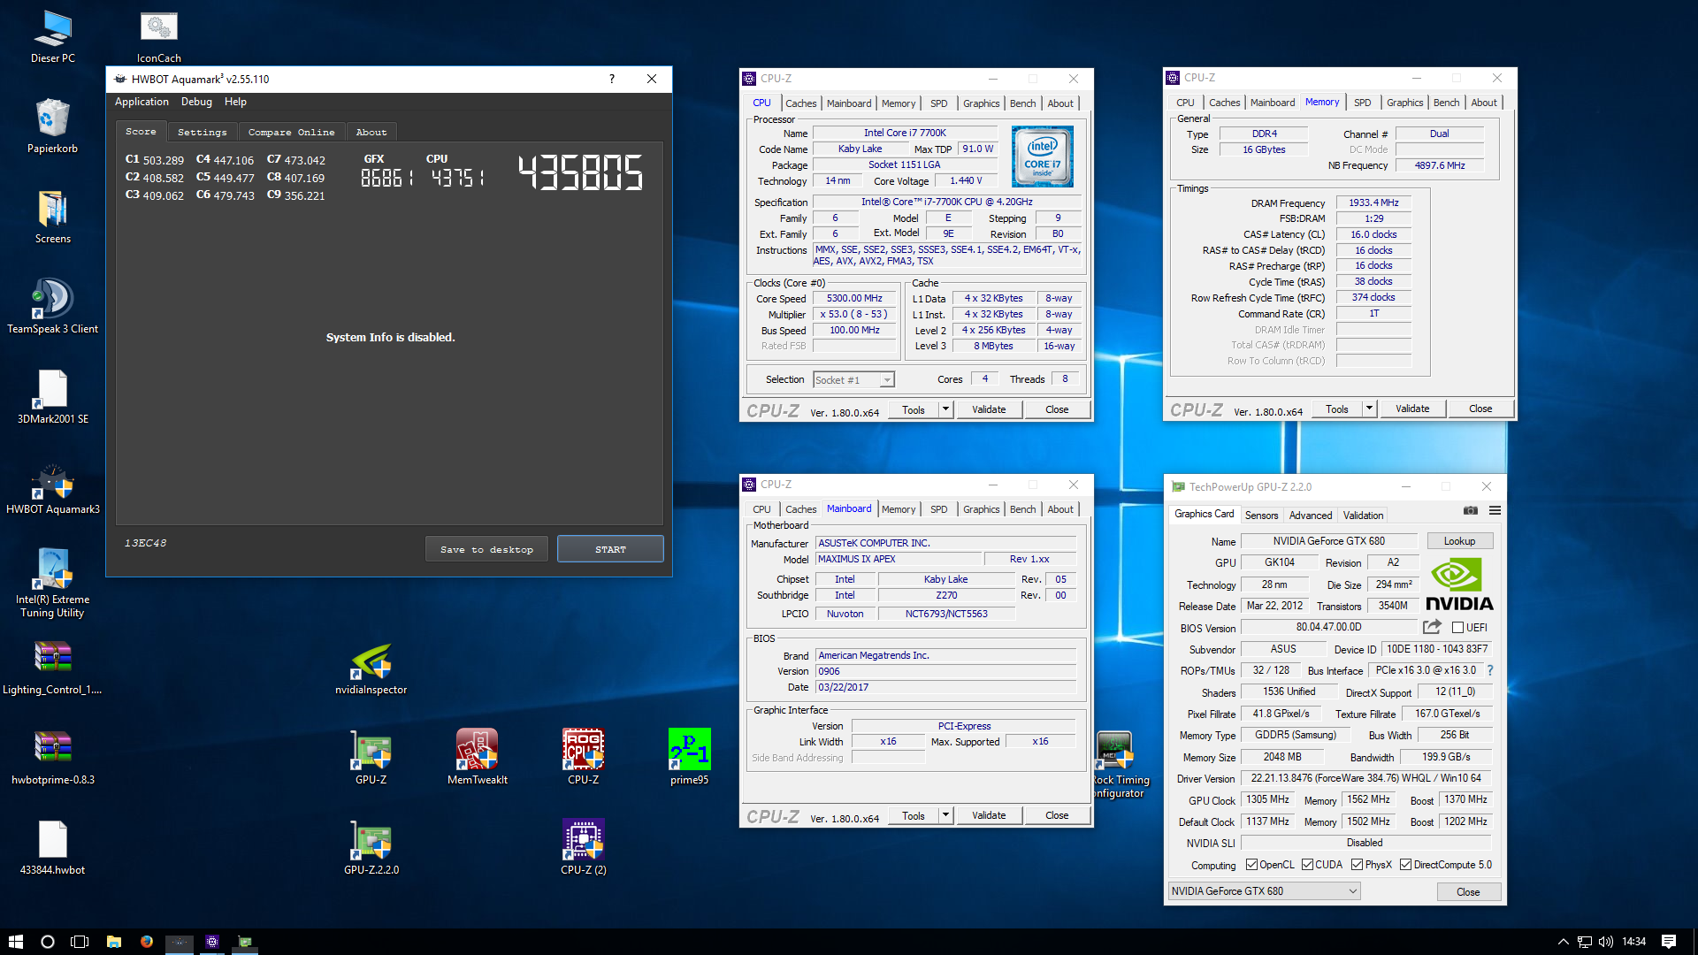Open Firefox from the taskbar

pos(147,942)
